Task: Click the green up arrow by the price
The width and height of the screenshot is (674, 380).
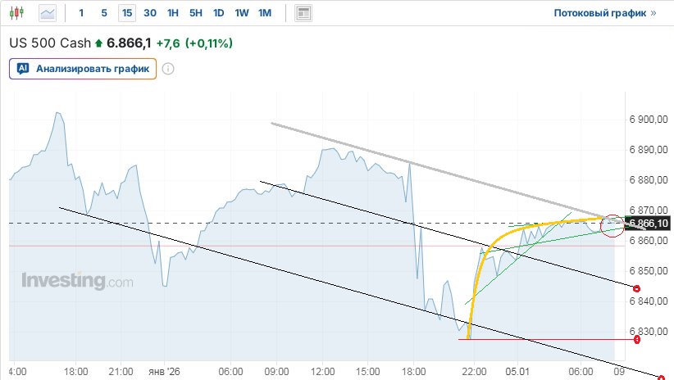Action: tap(99, 43)
